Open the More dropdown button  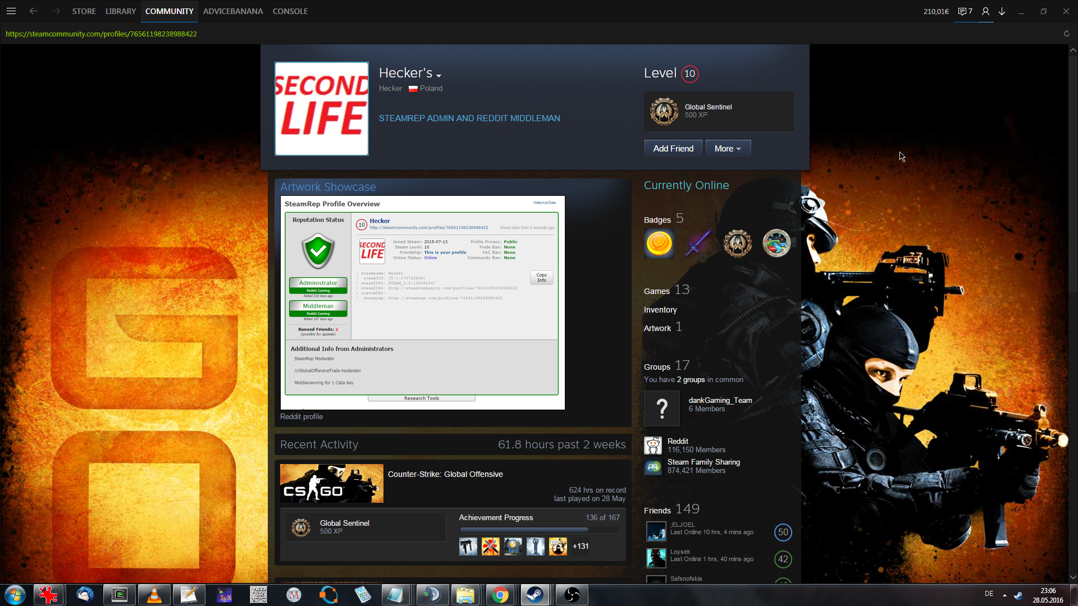(x=728, y=149)
